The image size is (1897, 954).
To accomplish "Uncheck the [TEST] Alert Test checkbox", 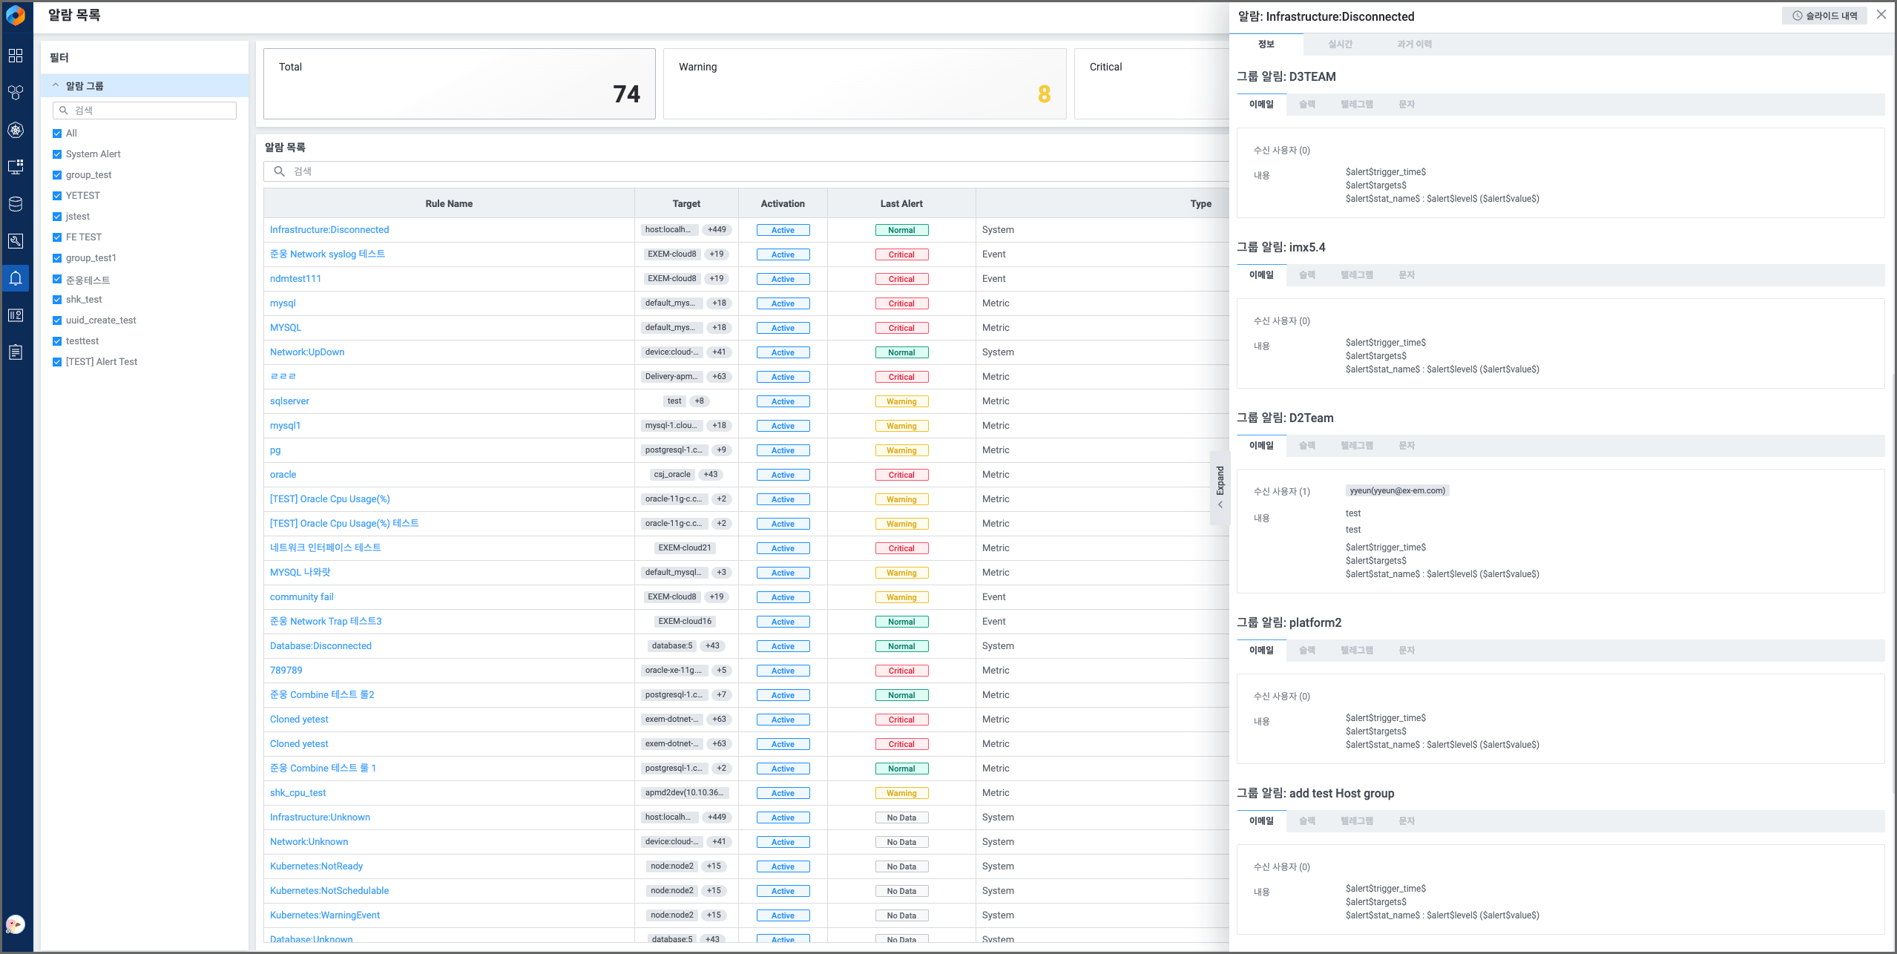I will tap(57, 362).
